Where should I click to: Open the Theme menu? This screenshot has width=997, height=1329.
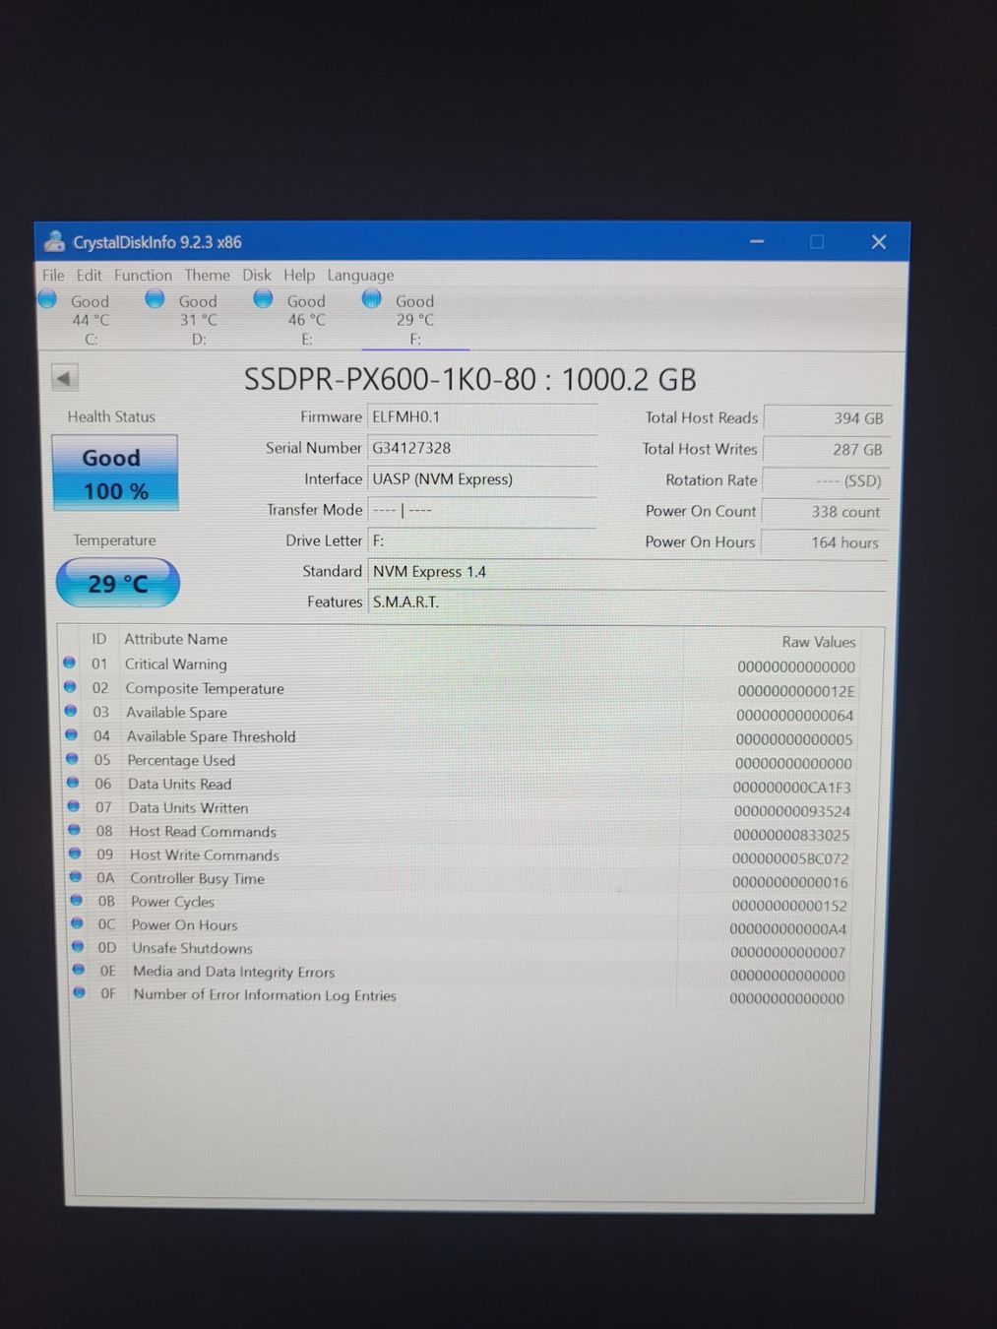click(x=207, y=276)
